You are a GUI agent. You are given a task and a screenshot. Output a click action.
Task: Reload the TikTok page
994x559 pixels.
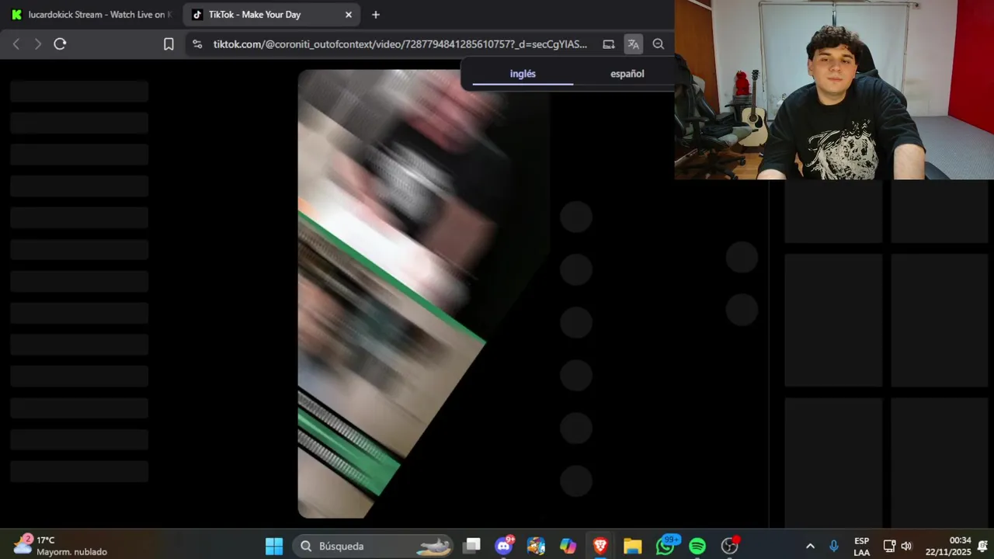60,44
